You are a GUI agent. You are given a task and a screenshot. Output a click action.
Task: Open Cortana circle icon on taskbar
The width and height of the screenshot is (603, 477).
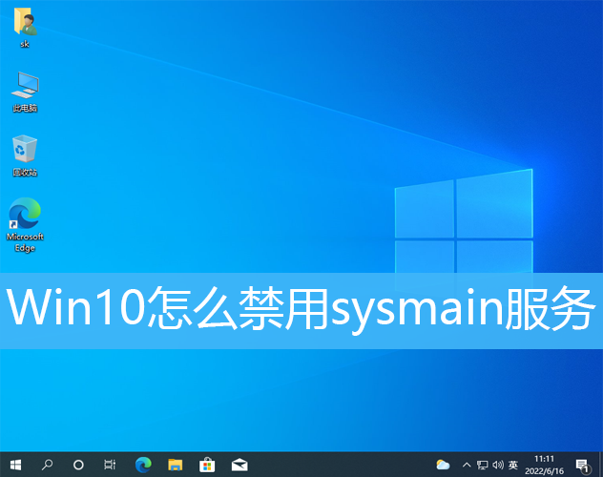click(78, 465)
